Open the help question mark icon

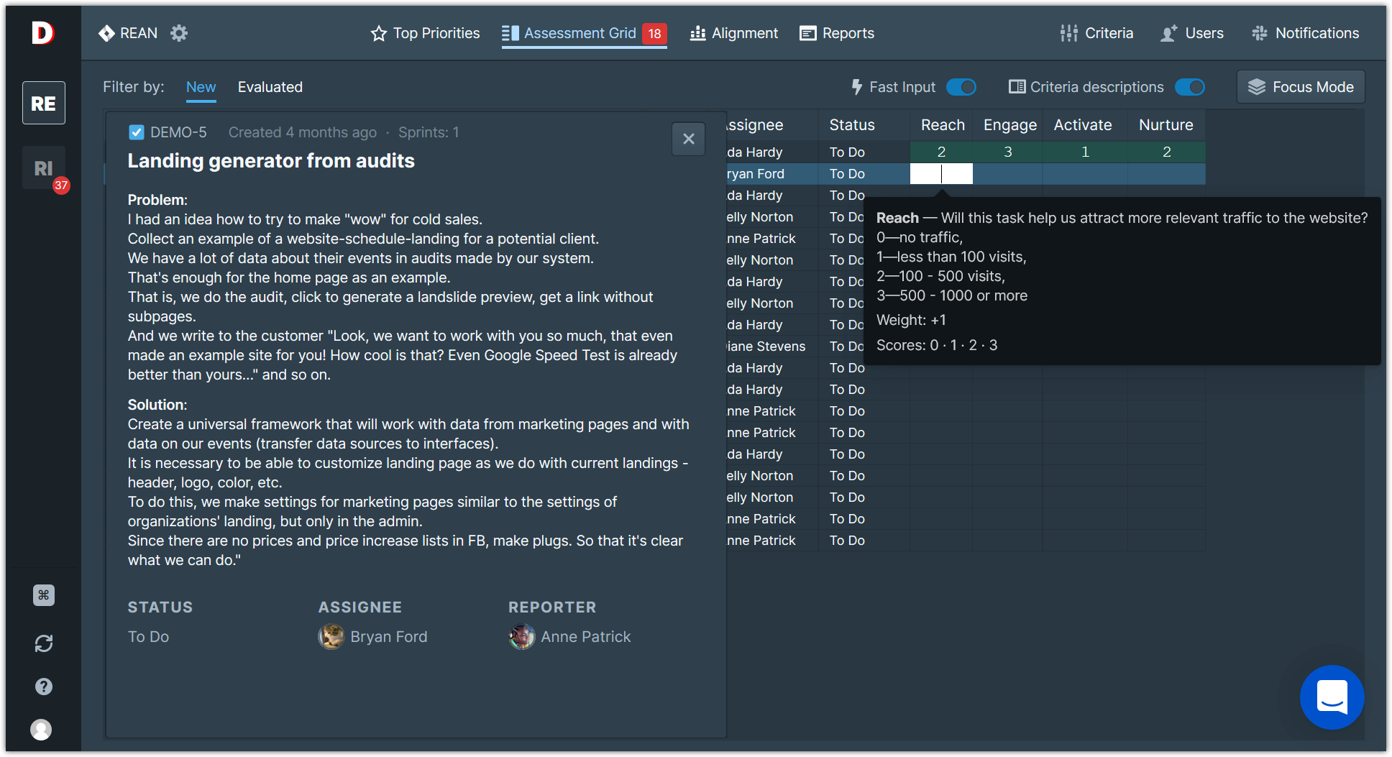coord(44,687)
